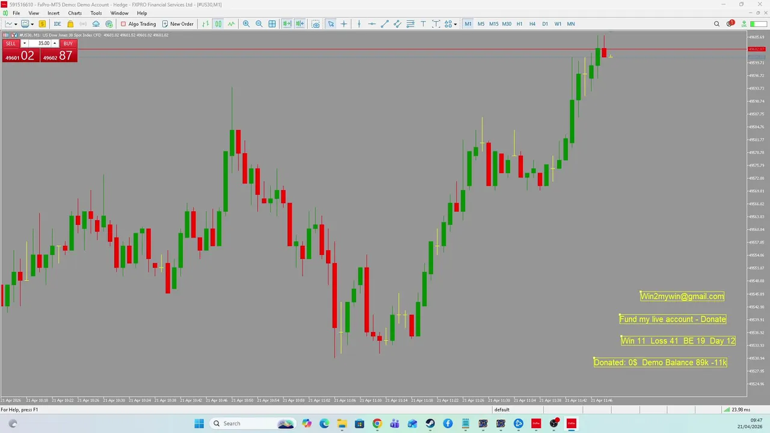Viewport: 770px width, 433px height.
Task: Click the trade volume 35.00 field
Action: 40,43
